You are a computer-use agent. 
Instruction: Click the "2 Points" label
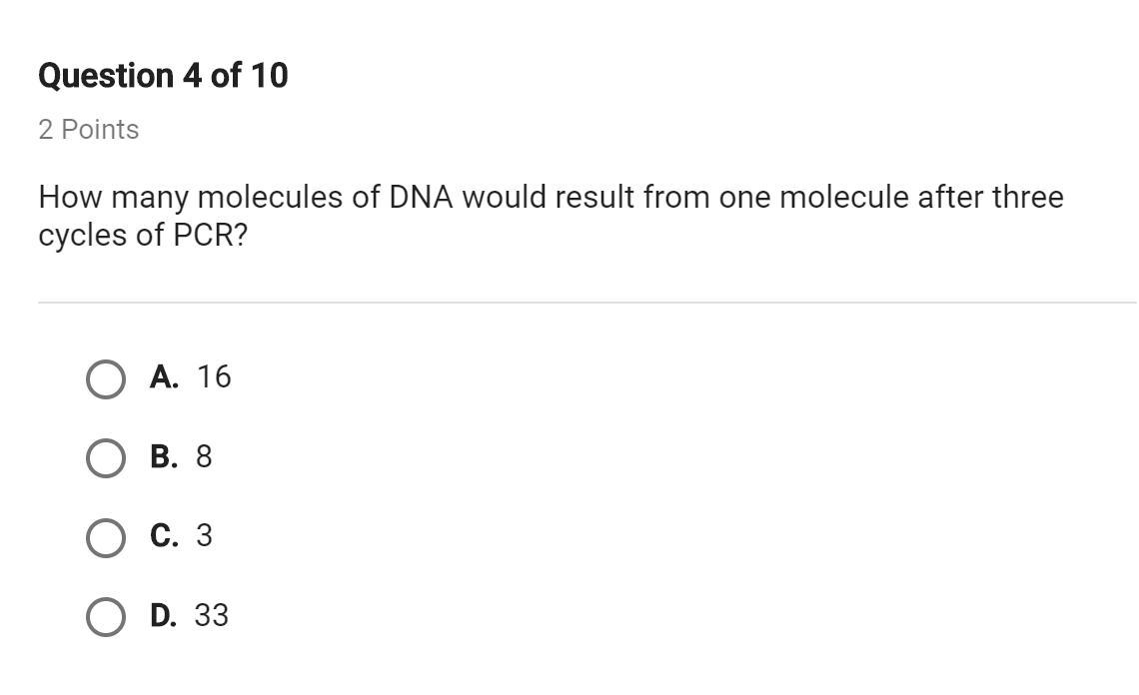(89, 130)
